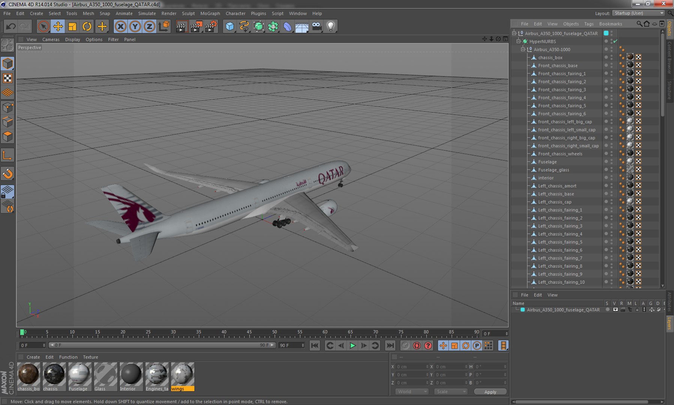
Task: Play the animation forwards
Action: (352, 346)
